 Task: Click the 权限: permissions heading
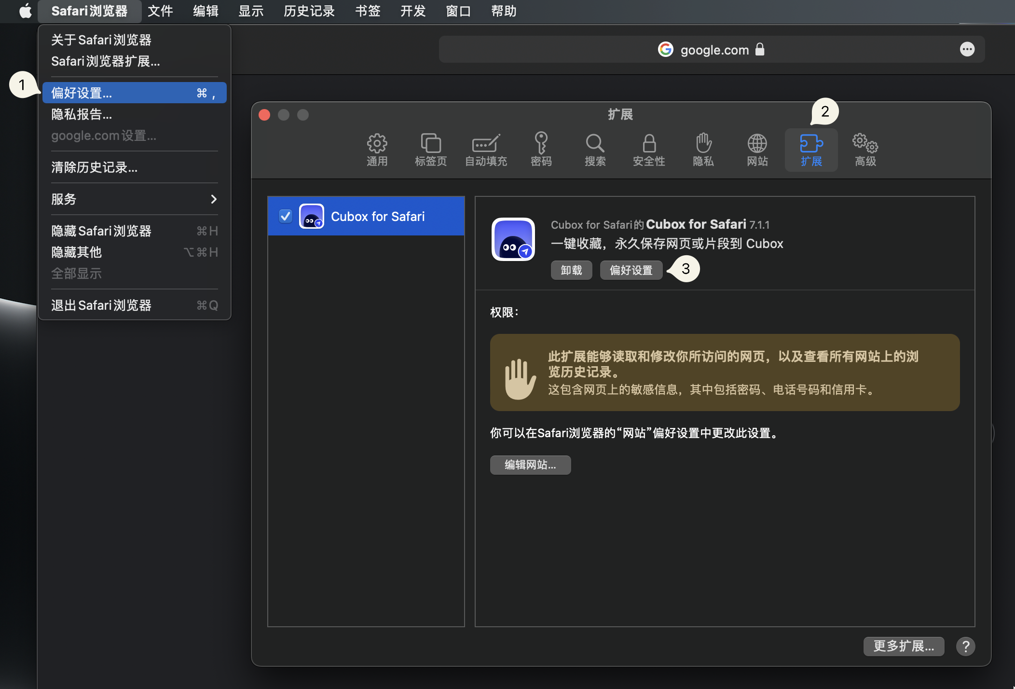(504, 313)
